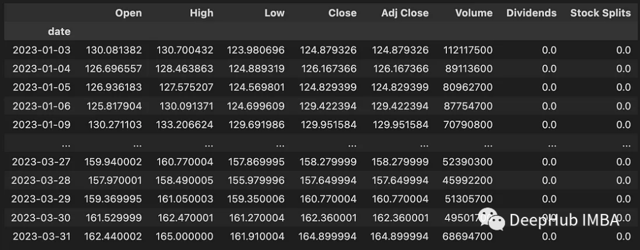640x250 pixels.
Task: Click the DeepHub IMBA watermark text
Action: [x=565, y=220]
